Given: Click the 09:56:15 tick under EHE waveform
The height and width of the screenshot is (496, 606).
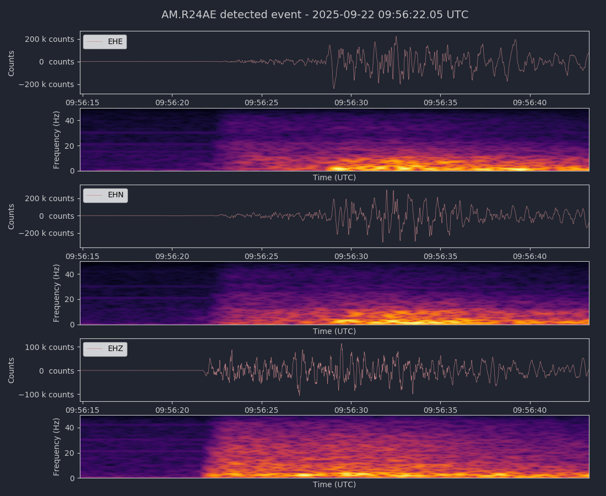Looking at the screenshot, I should click(83, 103).
